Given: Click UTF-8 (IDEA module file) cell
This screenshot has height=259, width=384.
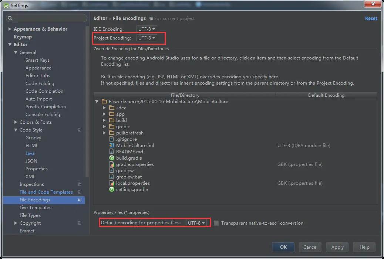Looking at the screenshot, I should click(304, 146).
